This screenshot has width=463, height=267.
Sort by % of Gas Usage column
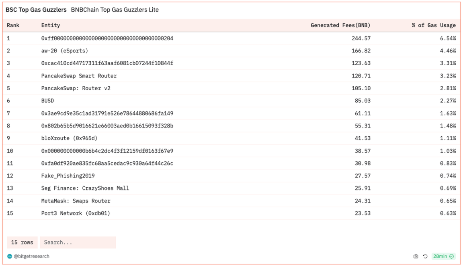(434, 25)
